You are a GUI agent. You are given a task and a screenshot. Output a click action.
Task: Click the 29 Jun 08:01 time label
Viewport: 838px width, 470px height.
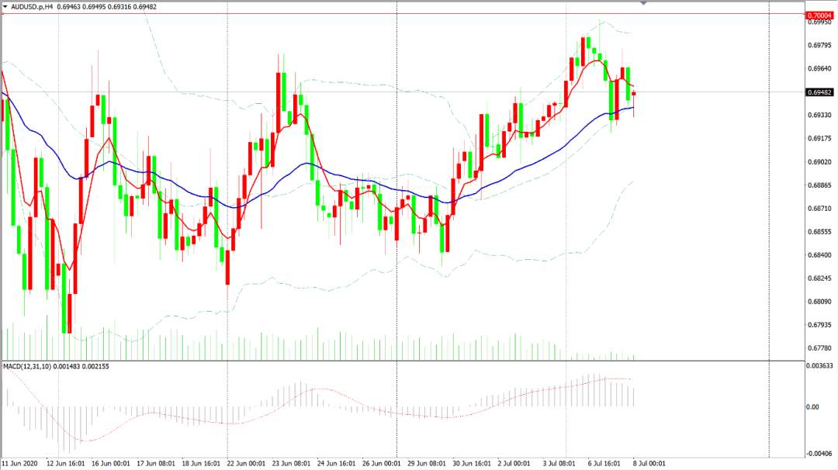click(427, 464)
